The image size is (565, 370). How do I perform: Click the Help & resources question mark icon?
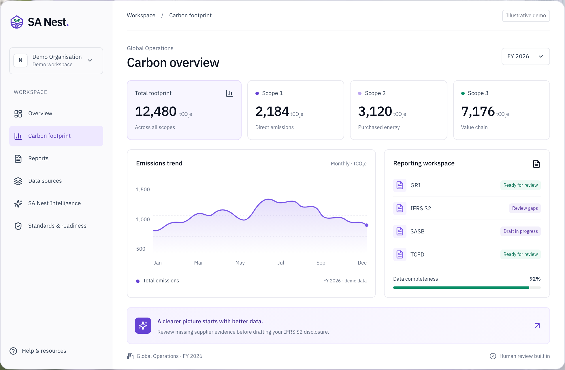pyautogui.click(x=13, y=351)
